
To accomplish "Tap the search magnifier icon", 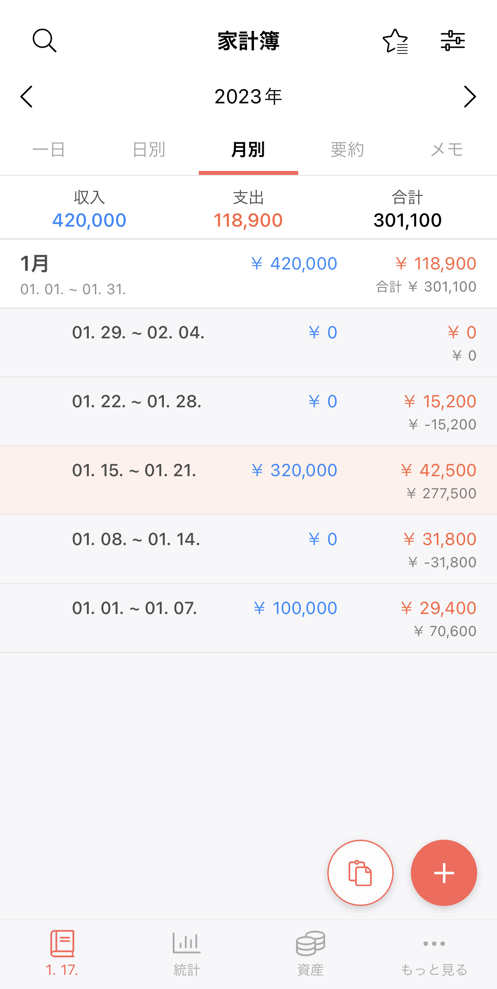I will click(x=44, y=41).
